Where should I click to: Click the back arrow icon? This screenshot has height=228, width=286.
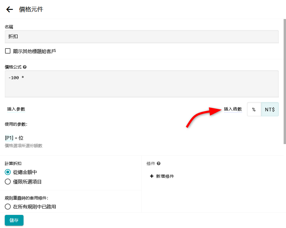10,10
